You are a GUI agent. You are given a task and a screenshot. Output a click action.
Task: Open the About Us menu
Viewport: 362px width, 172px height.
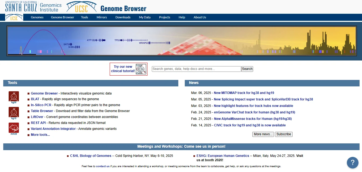200,17
